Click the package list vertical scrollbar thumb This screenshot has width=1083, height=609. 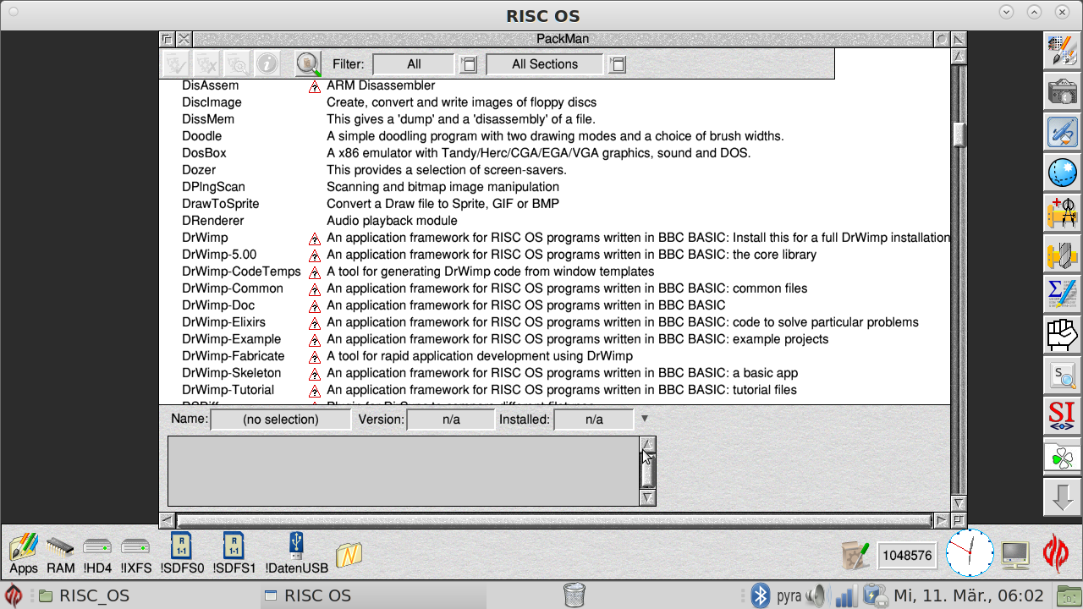click(959, 135)
